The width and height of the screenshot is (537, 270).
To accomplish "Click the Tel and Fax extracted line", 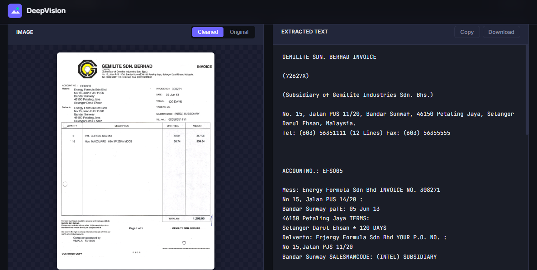I will click(x=366, y=133).
